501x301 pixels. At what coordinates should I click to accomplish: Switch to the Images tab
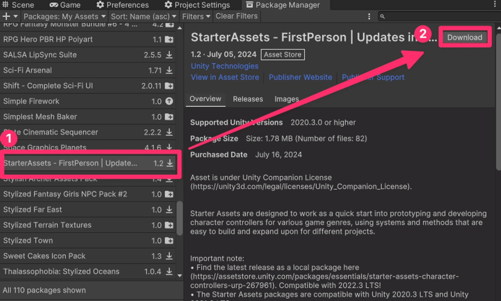click(287, 99)
